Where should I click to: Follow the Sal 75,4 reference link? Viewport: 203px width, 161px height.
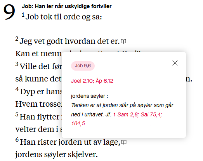[151, 114]
